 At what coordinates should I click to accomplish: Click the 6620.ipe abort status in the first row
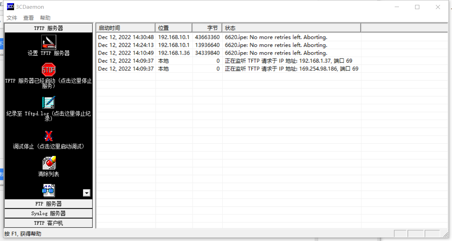[276, 37]
